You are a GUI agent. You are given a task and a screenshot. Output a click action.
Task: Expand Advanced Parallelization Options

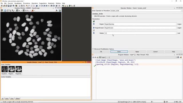[93, 49]
